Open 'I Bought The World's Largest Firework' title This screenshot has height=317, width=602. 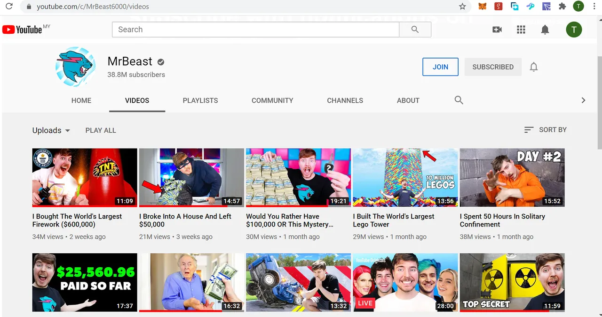[77, 220]
